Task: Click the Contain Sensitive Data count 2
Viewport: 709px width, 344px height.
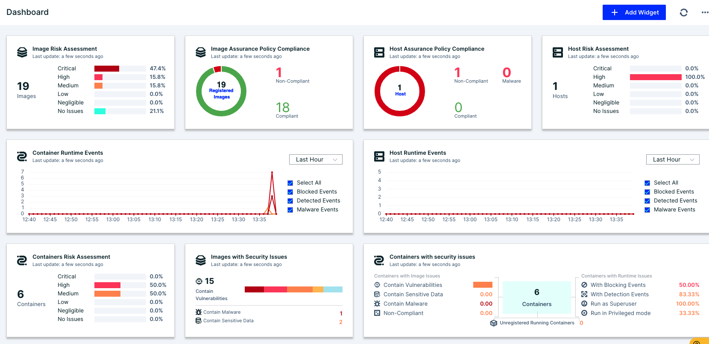Action: click(341, 322)
